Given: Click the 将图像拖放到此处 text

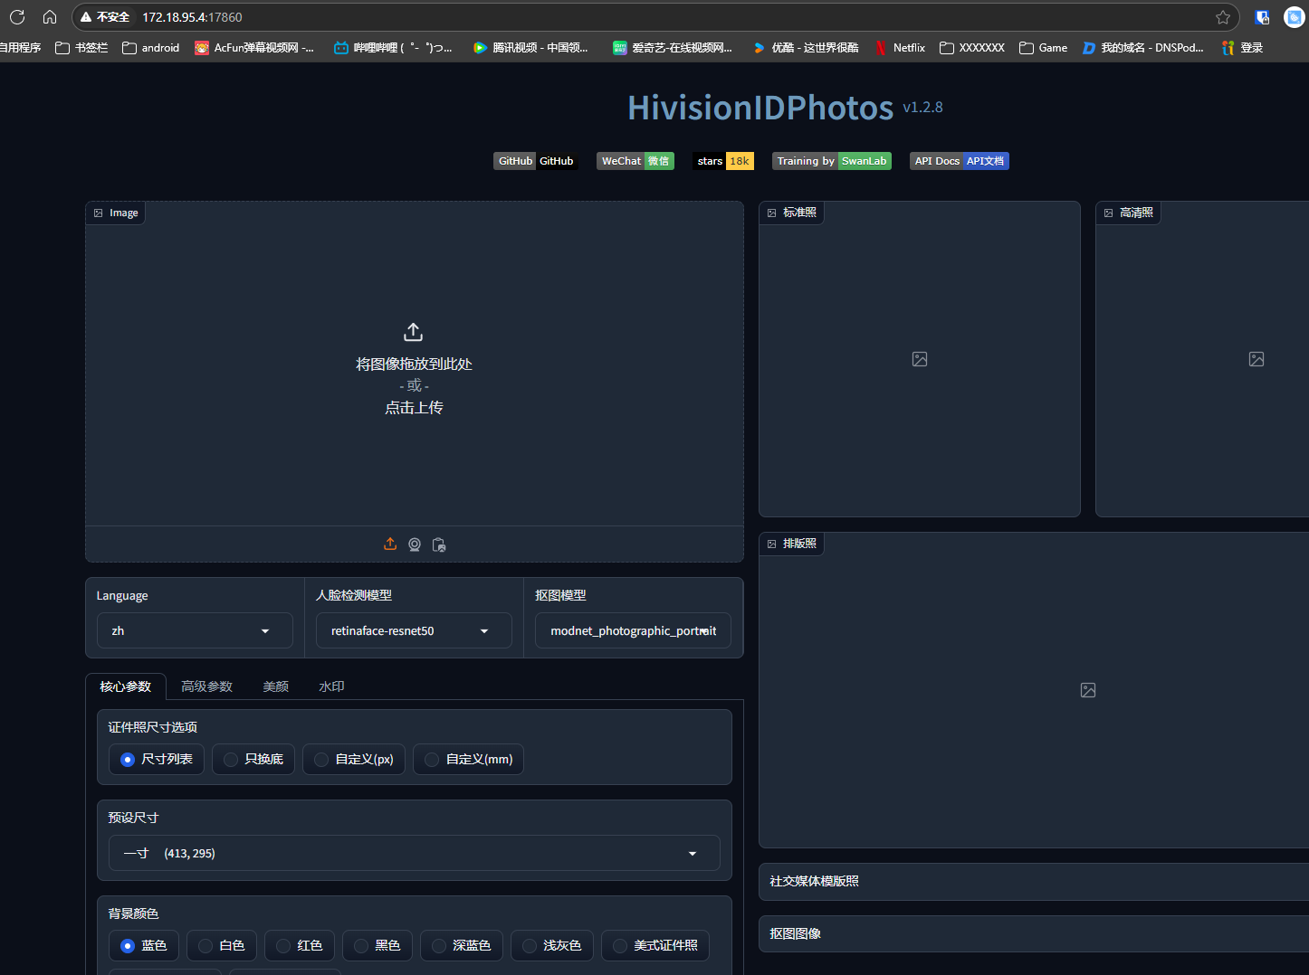Looking at the screenshot, I should (414, 364).
